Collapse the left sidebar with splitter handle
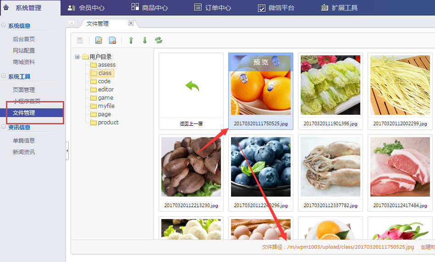435x262 pixels. 67,150
